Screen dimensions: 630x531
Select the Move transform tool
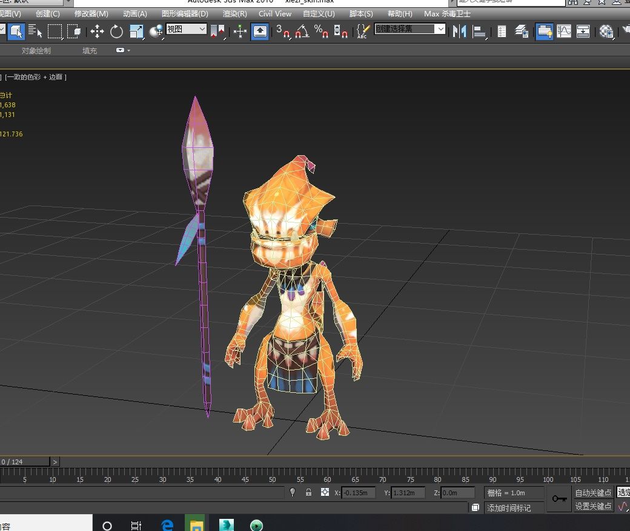click(97, 32)
